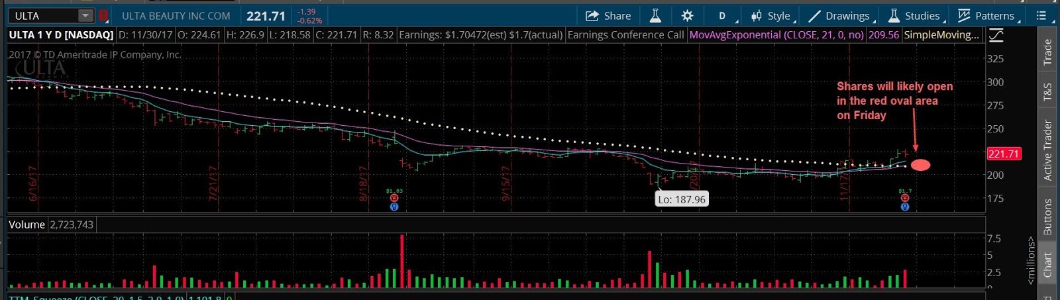This screenshot has width=1060, height=300.
Task: Click the Share button
Action: click(608, 16)
